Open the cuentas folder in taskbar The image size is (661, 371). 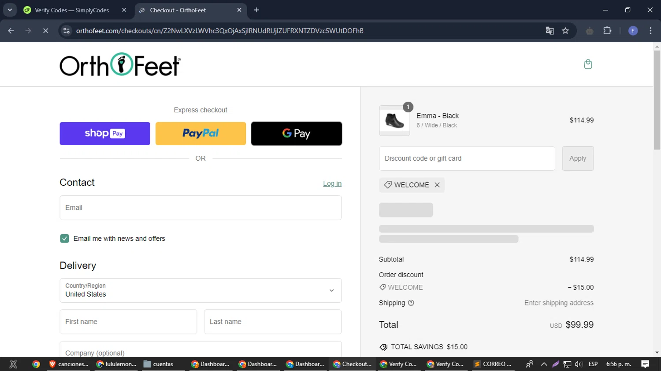click(x=158, y=364)
